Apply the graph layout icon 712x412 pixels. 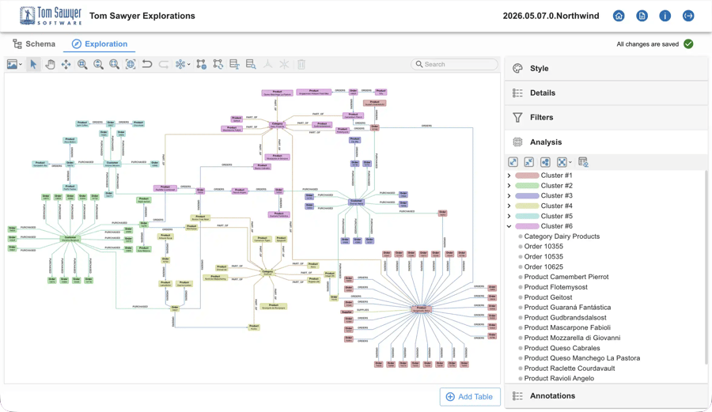180,64
